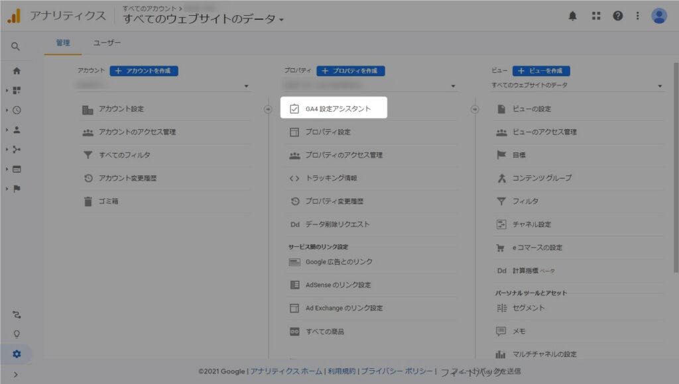Click the lightbulb insights icon
Viewport: 679px width, 384px height.
[x=17, y=334]
